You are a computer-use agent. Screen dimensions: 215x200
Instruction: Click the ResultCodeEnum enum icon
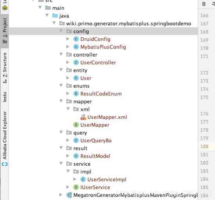[76, 94]
